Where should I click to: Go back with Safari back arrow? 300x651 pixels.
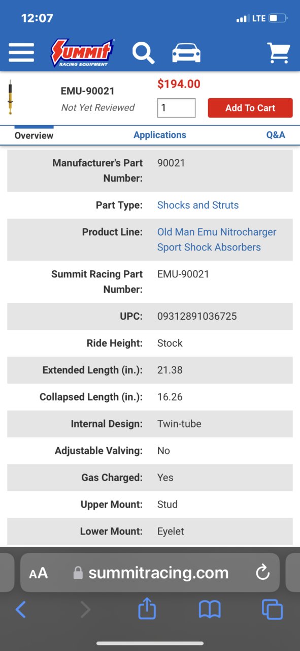click(x=21, y=609)
